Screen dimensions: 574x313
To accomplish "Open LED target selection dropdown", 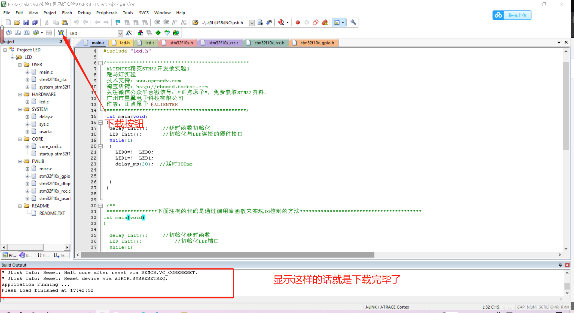I will pyautogui.click(x=120, y=33).
